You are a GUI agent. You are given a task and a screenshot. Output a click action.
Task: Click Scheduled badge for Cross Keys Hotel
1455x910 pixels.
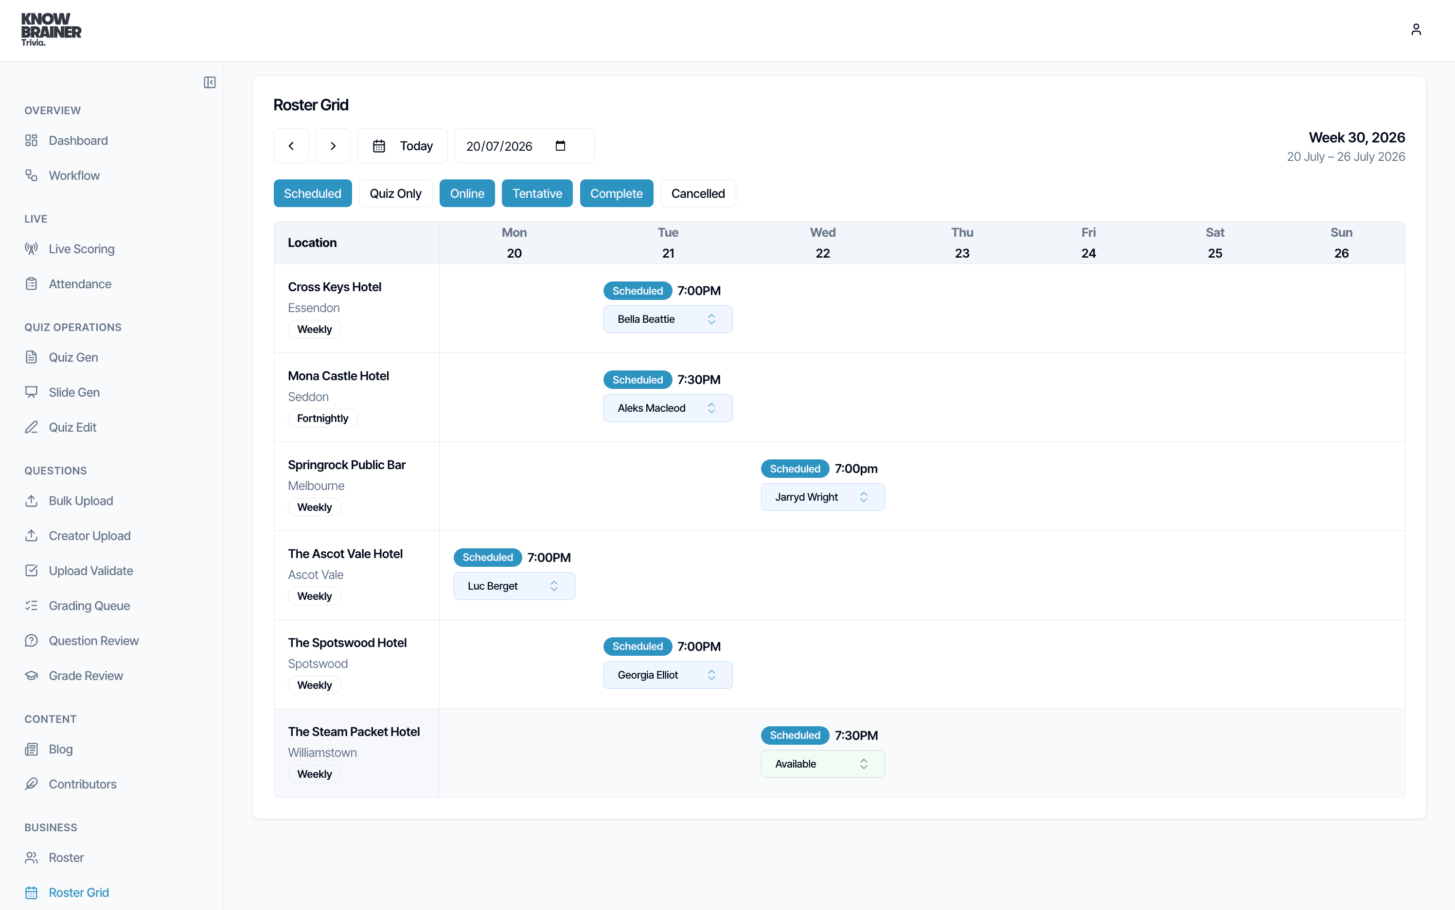tap(638, 291)
